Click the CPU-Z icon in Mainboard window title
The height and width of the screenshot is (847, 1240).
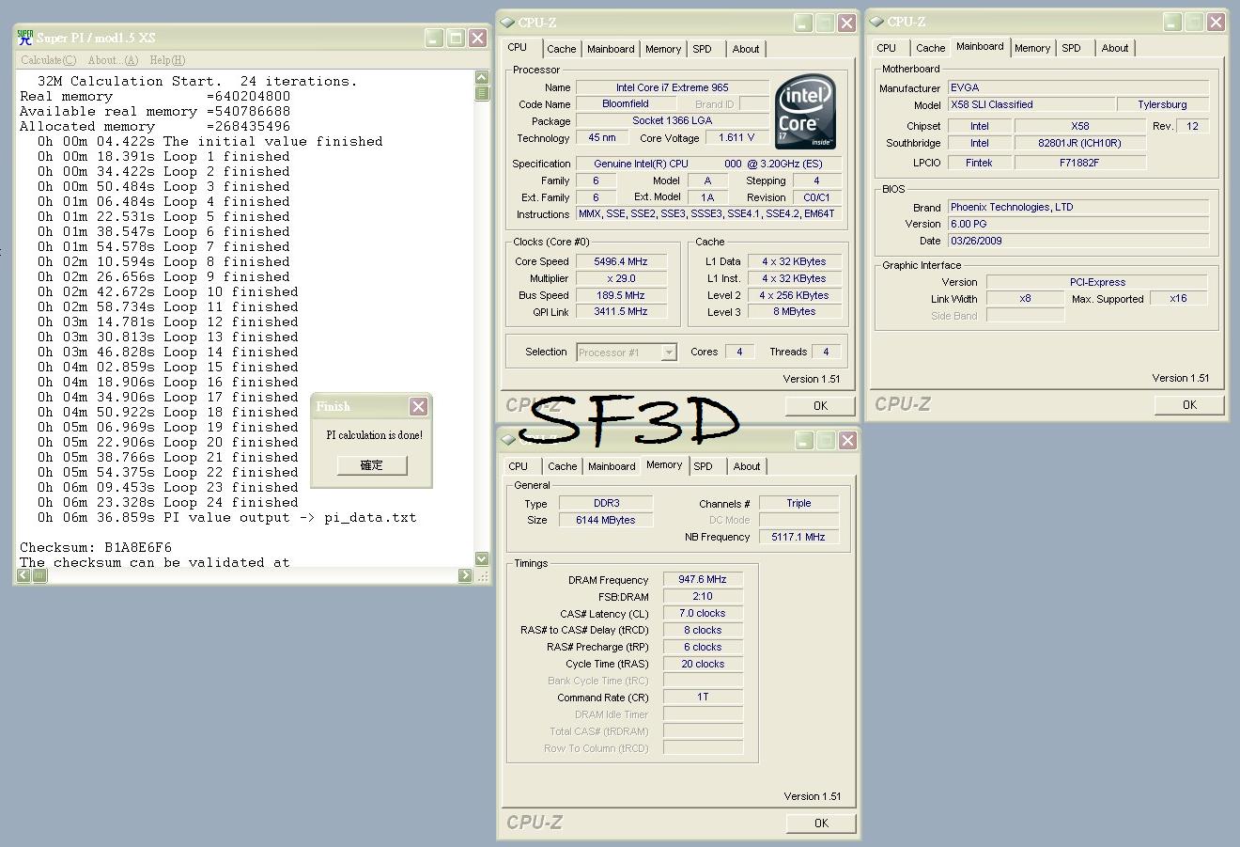click(x=877, y=22)
